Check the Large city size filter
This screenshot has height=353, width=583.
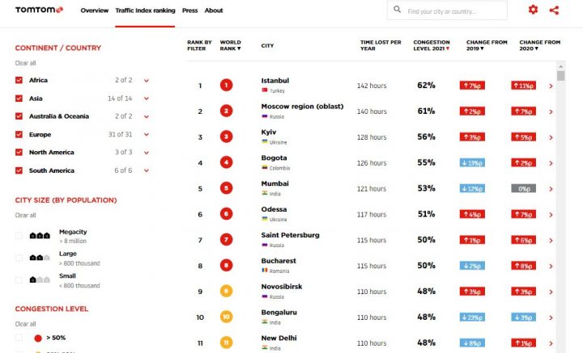coord(19,258)
